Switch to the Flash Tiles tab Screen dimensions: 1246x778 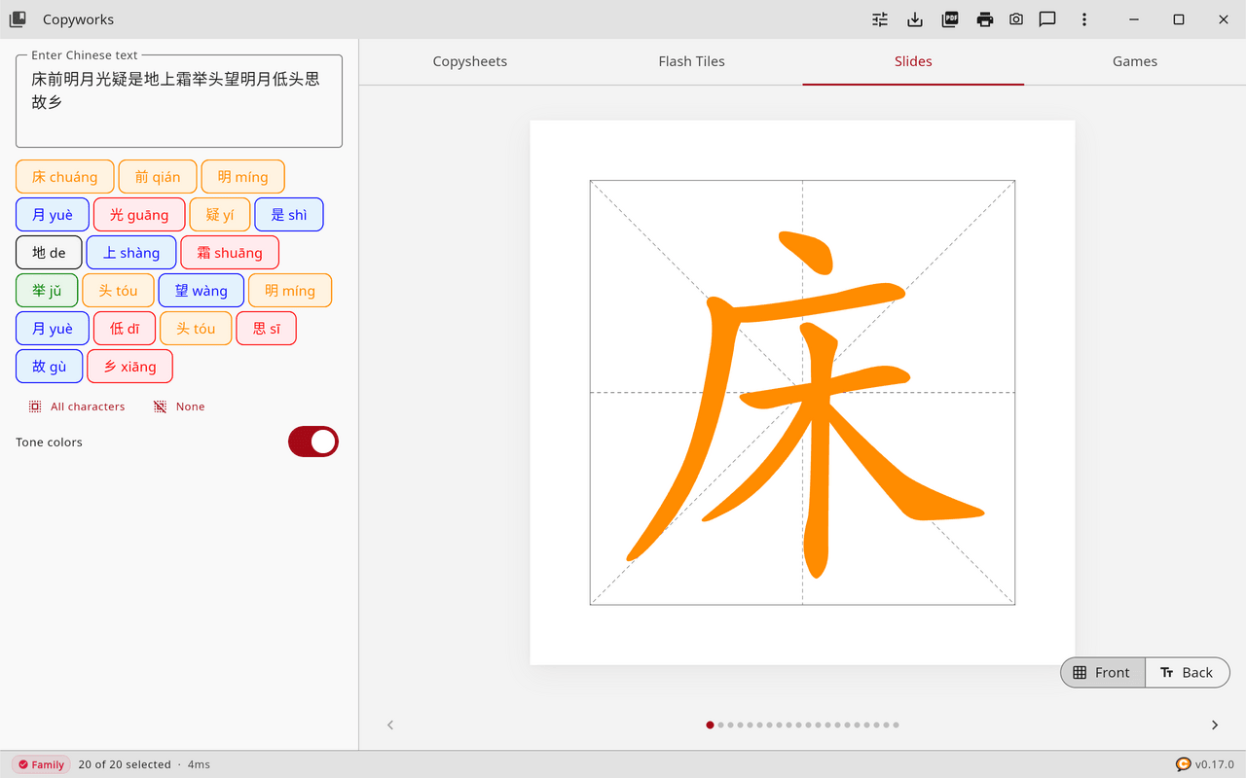[691, 61]
